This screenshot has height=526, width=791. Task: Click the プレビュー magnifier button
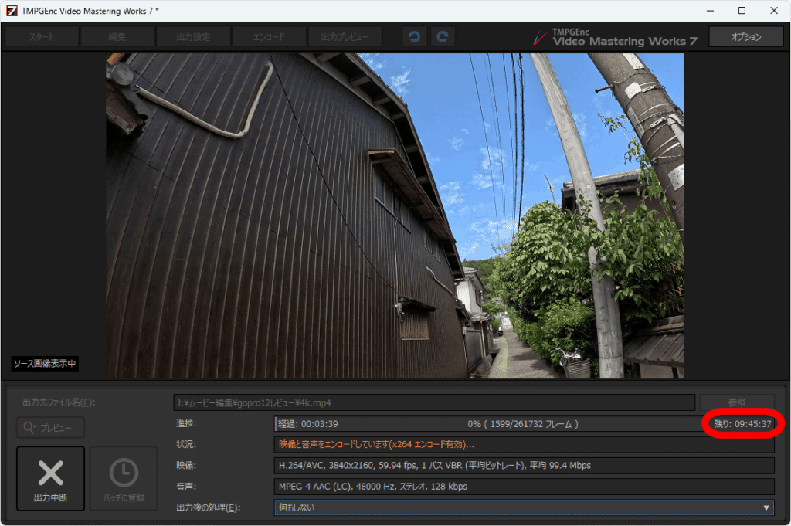[50, 428]
